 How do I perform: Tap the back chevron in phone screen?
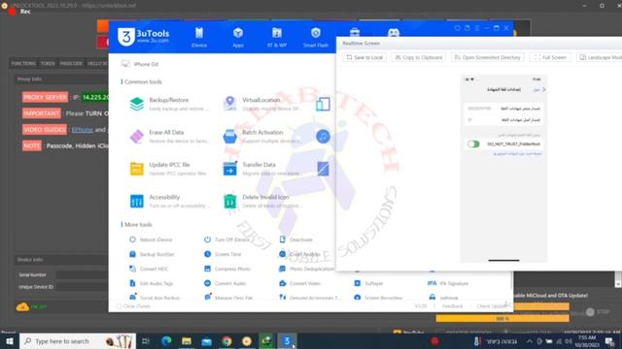click(544, 90)
